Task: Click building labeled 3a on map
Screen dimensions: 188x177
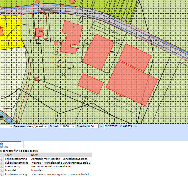Action: (x=39, y=32)
